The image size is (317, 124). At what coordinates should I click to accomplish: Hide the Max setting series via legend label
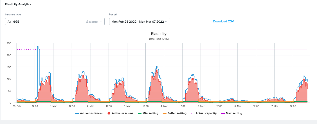click(233, 113)
